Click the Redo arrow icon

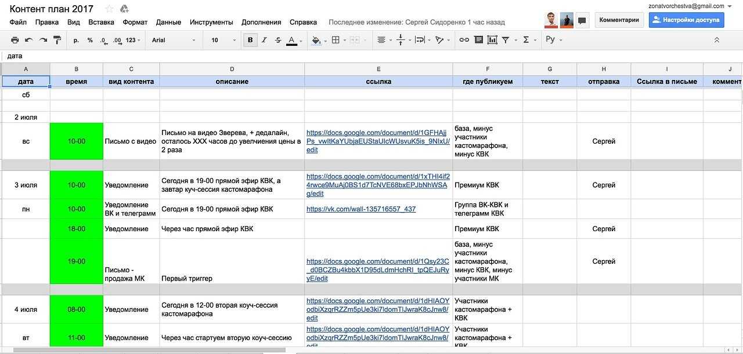point(43,40)
